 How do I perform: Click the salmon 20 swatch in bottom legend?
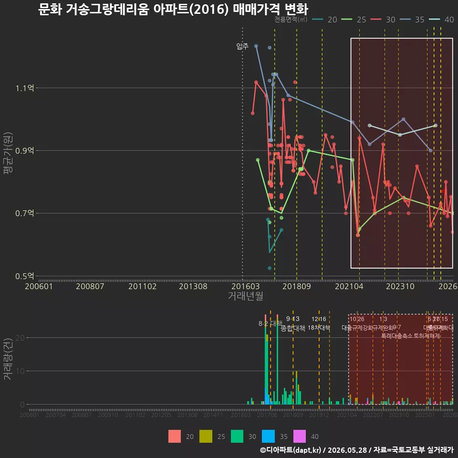(175, 437)
